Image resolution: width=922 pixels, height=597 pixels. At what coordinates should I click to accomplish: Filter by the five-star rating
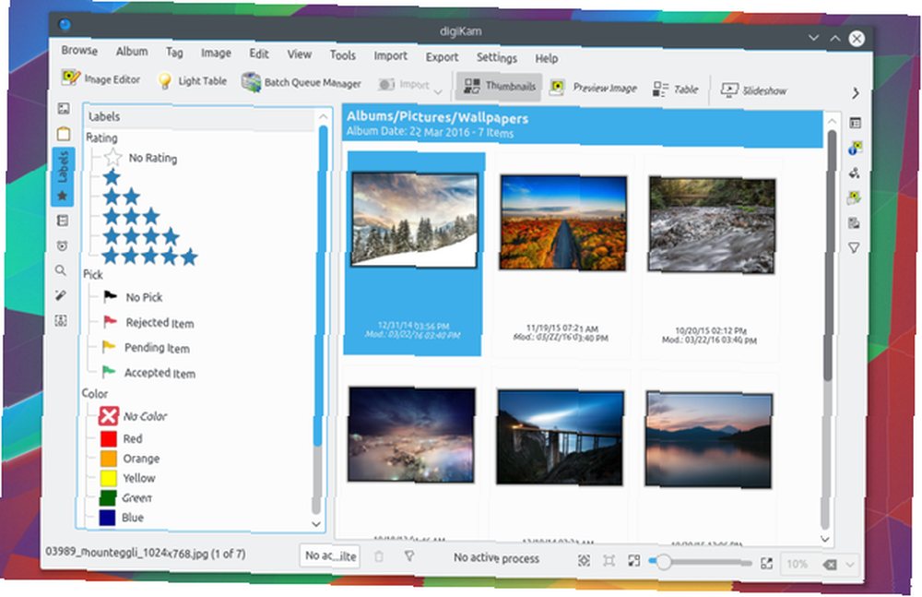pyautogui.click(x=150, y=257)
